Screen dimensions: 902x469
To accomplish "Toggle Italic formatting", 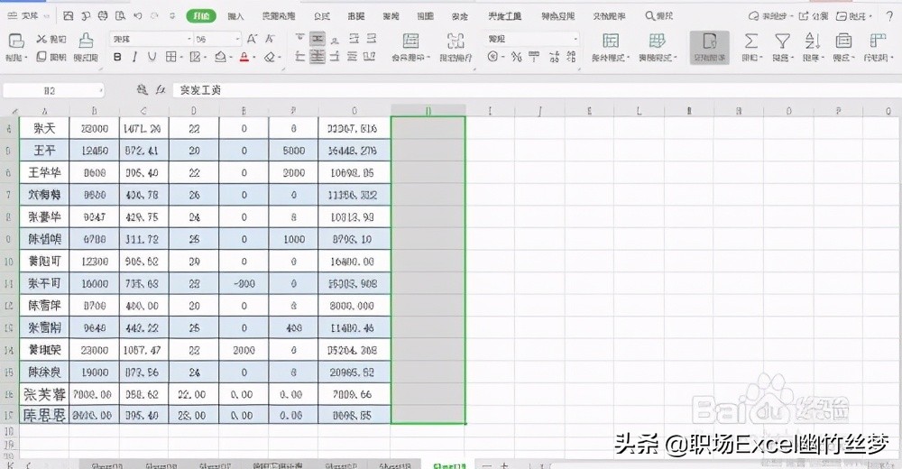I will 134,57.
